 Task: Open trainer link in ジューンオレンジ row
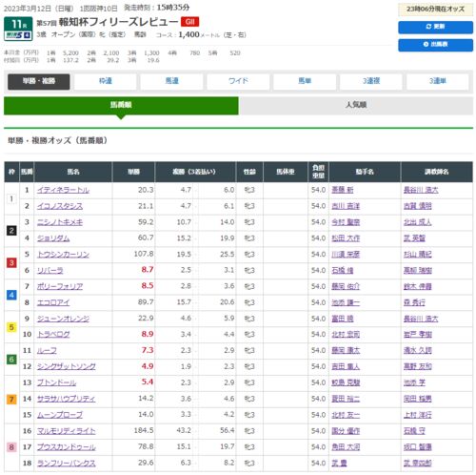coord(421,319)
